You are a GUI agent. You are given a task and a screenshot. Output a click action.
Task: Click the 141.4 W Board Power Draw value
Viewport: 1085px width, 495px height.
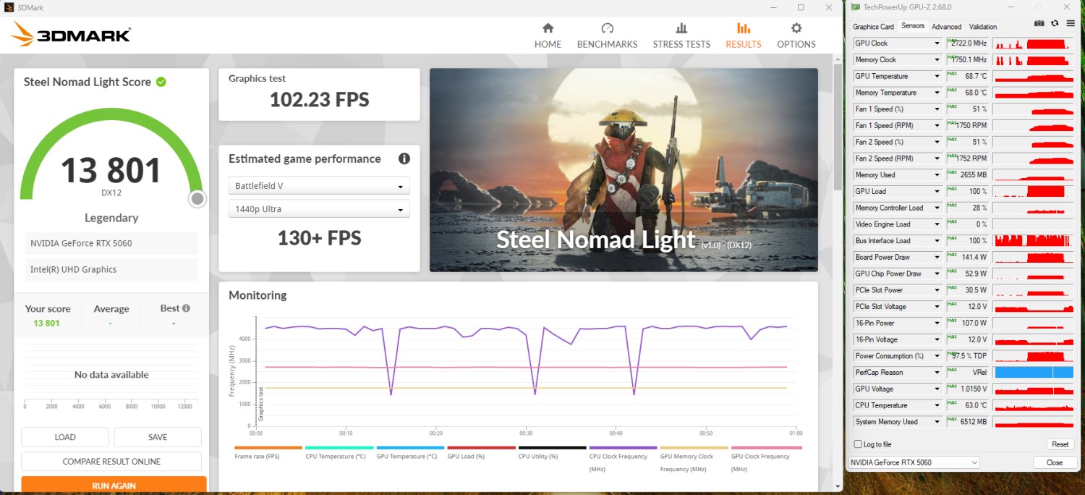click(967, 257)
